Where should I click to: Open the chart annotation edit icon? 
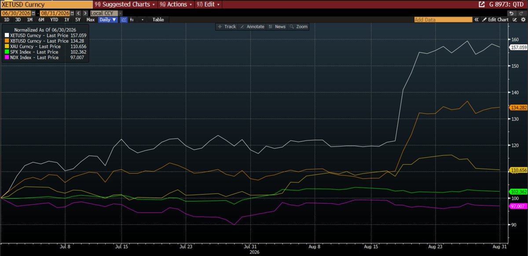[514, 20]
